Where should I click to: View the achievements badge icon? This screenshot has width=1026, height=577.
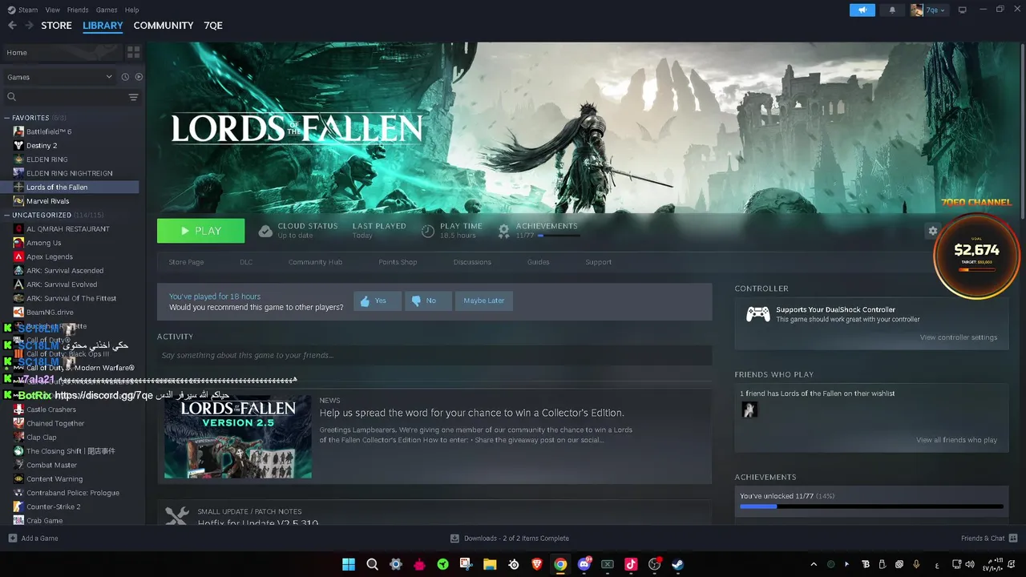coord(503,231)
